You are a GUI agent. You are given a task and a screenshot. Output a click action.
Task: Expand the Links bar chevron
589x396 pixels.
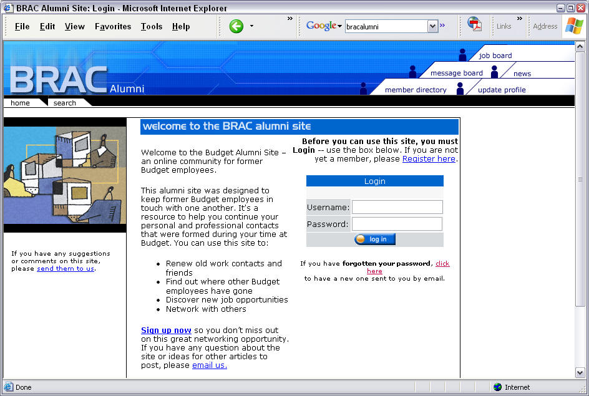click(520, 18)
